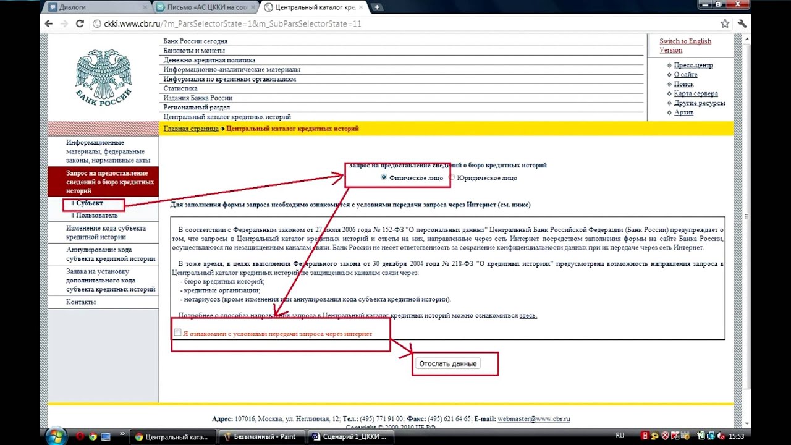
Task: Open the Windows Start orb
Action: [x=56, y=436]
